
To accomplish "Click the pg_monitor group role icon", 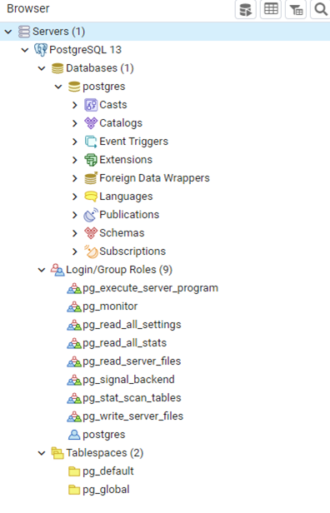I will point(74,306).
